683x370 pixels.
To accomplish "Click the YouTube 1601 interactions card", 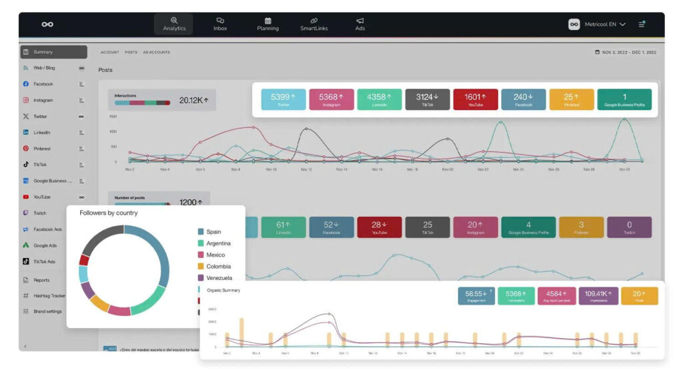I will click(x=476, y=99).
